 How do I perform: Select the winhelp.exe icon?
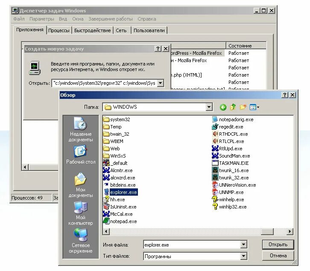click(x=215, y=200)
